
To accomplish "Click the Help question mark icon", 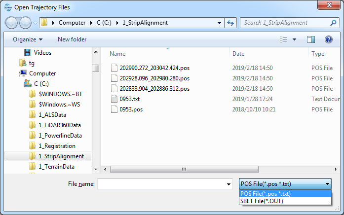I will [x=328, y=39].
